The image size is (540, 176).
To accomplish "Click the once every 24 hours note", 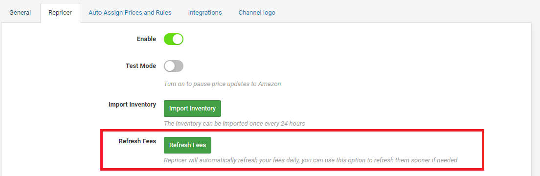I will 234,123.
